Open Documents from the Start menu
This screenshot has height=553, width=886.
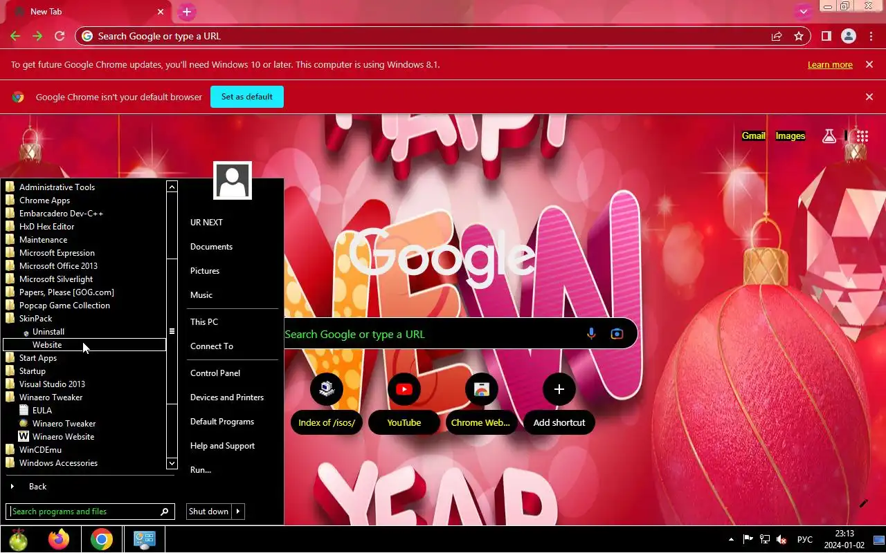(x=211, y=247)
